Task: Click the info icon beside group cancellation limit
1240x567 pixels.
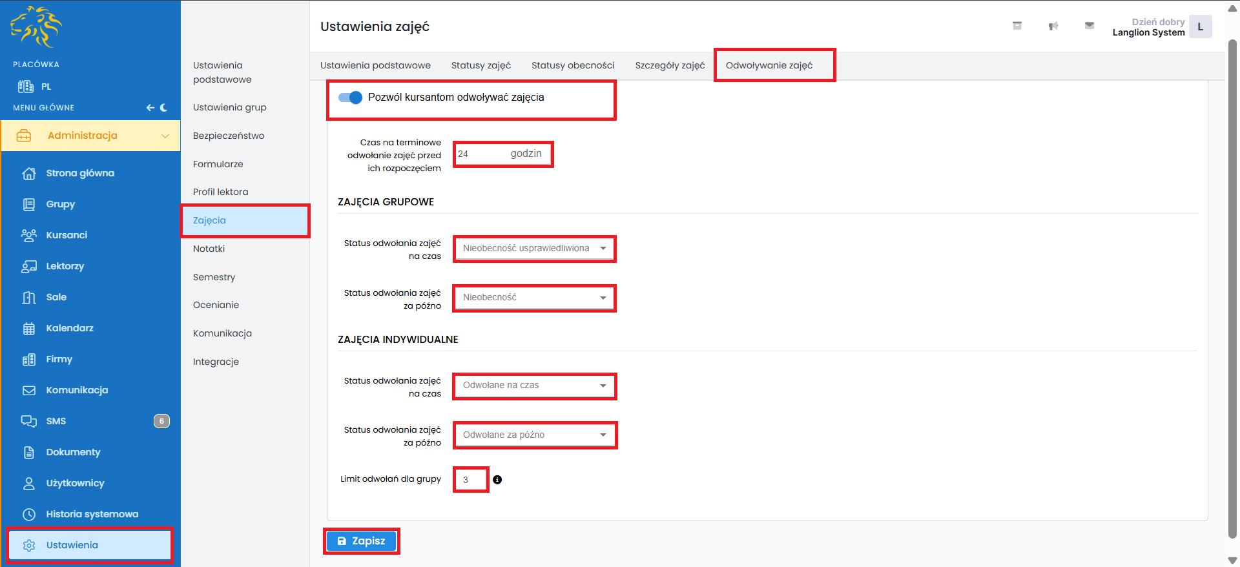Action: click(x=497, y=480)
